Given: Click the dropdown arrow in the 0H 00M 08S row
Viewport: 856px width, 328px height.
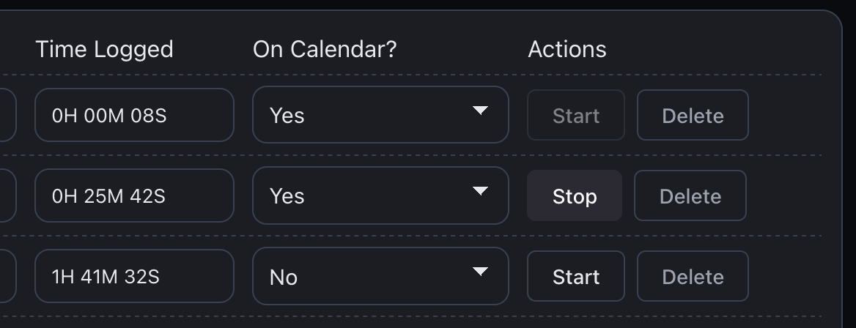Looking at the screenshot, I should [x=480, y=111].
